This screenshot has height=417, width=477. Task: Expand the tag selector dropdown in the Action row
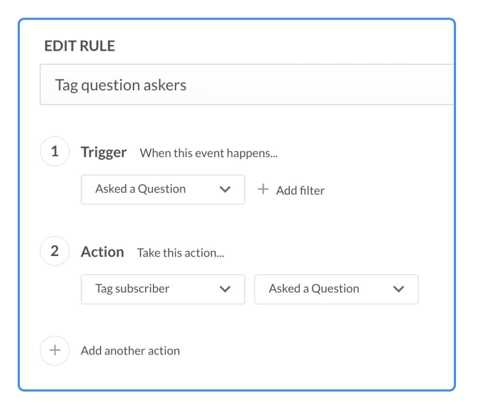(336, 289)
